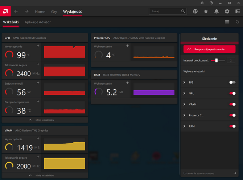Expand the VRAM metrics chevron in Śledzenie
The image size is (243, 180).
pyautogui.click(x=184, y=104)
